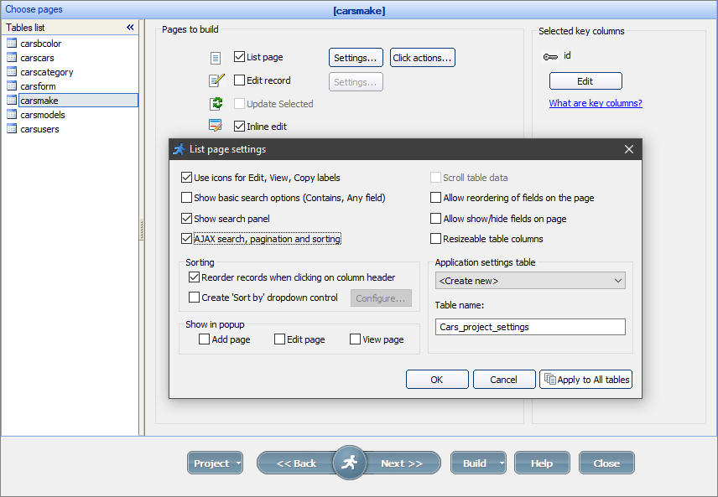Click the running man icon between Back and Next
Viewport: 718px width, 497px height.
(x=350, y=462)
